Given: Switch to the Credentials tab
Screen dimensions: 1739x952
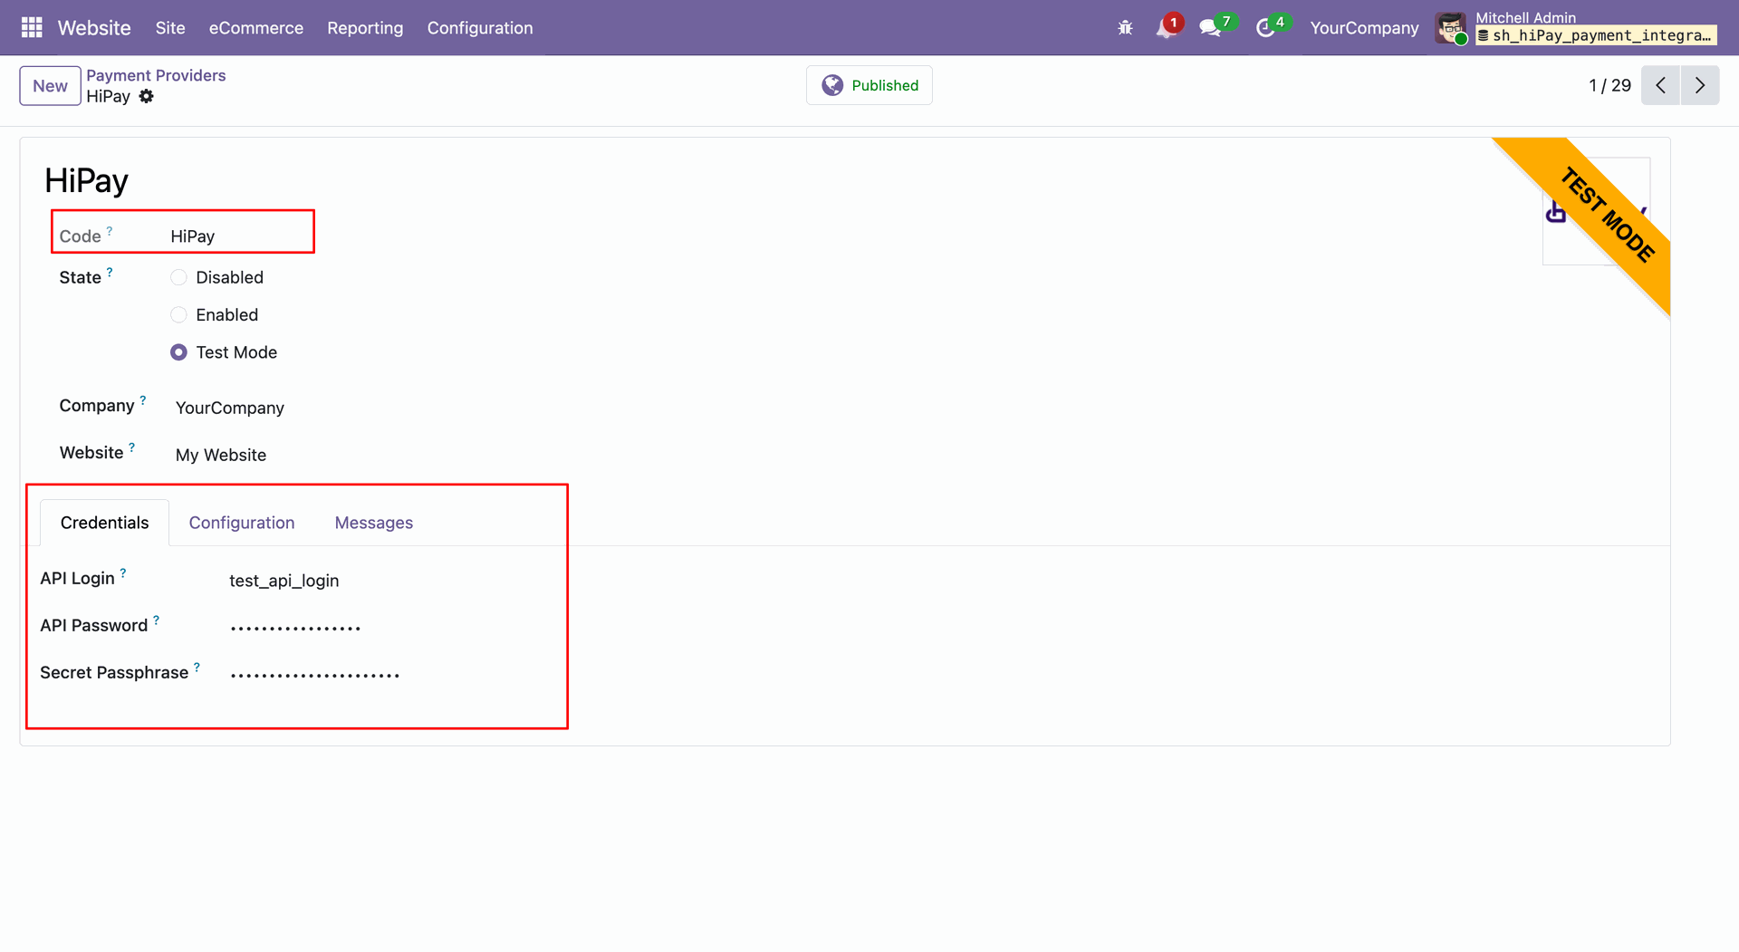Looking at the screenshot, I should (105, 523).
